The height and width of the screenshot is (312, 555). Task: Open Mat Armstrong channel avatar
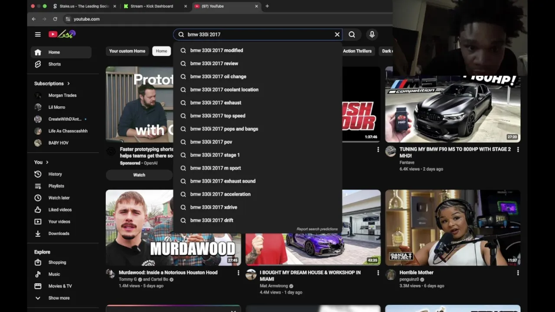(251, 274)
